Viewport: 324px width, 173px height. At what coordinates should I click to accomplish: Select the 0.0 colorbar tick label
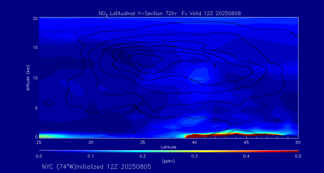[x=39, y=156]
